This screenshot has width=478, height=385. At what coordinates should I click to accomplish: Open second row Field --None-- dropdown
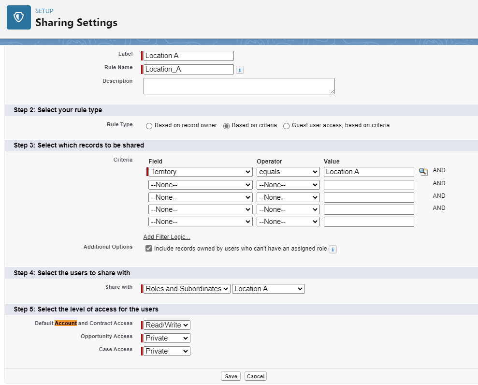pos(200,185)
